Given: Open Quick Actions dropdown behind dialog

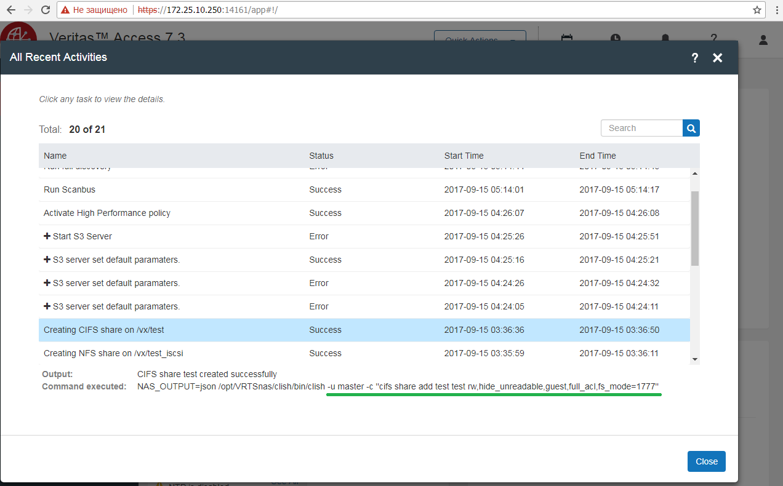Looking at the screenshot, I should coord(480,36).
